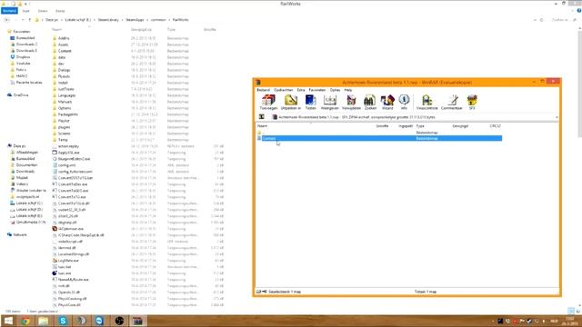
Task: Select Deze pc in Explorer sidebar
Action: click(x=19, y=145)
